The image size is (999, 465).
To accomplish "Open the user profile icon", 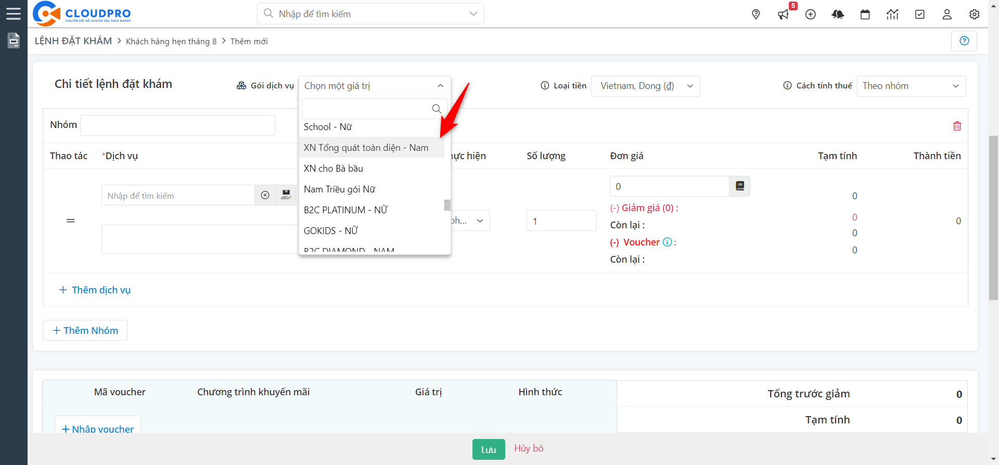I will tap(947, 15).
